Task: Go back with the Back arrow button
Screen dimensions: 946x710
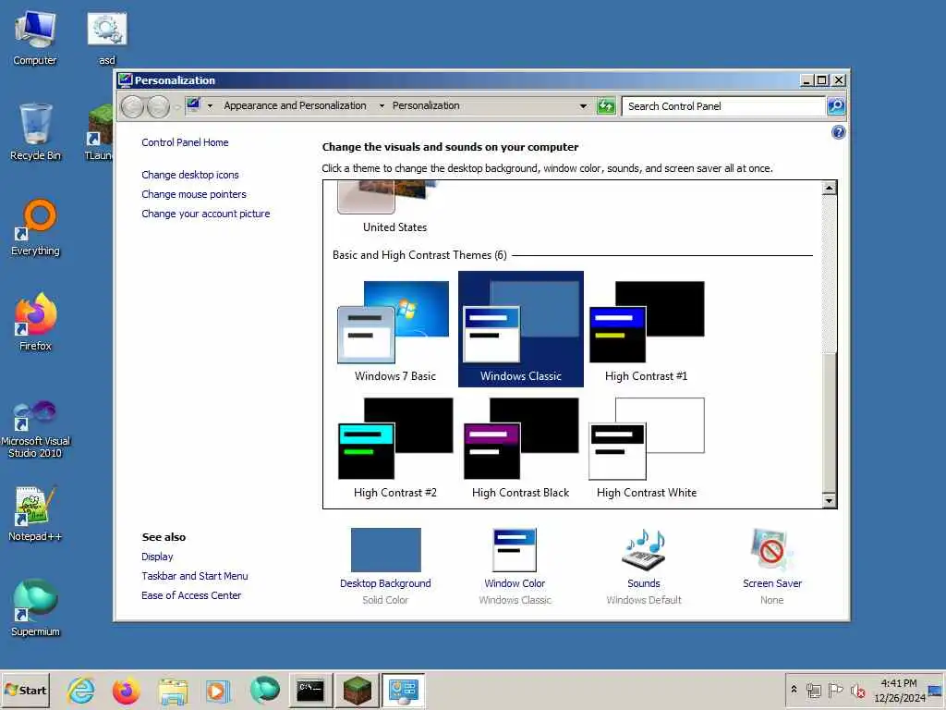Action: (133, 107)
